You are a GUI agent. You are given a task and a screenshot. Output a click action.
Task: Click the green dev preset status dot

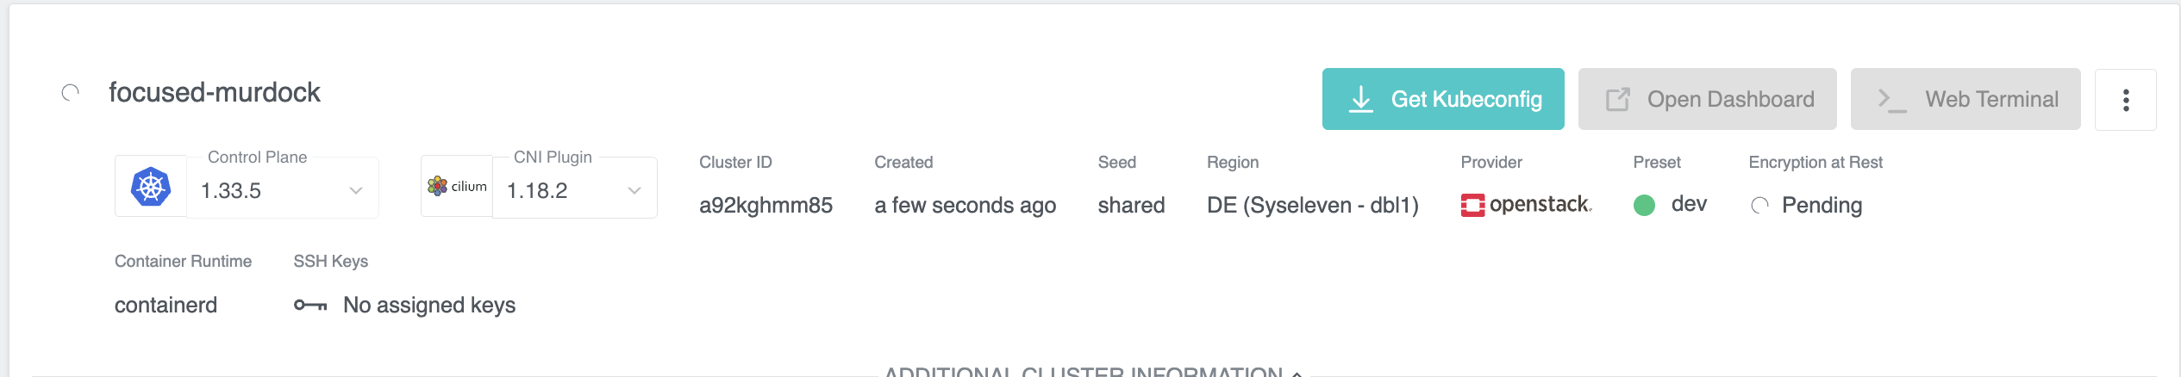1644,205
